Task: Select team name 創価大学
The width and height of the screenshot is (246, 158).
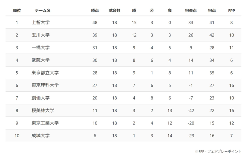Action: coord(40,98)
